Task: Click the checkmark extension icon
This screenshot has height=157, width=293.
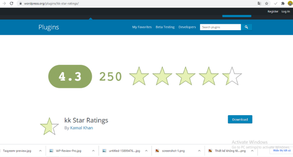Action: tap(275, 3)
